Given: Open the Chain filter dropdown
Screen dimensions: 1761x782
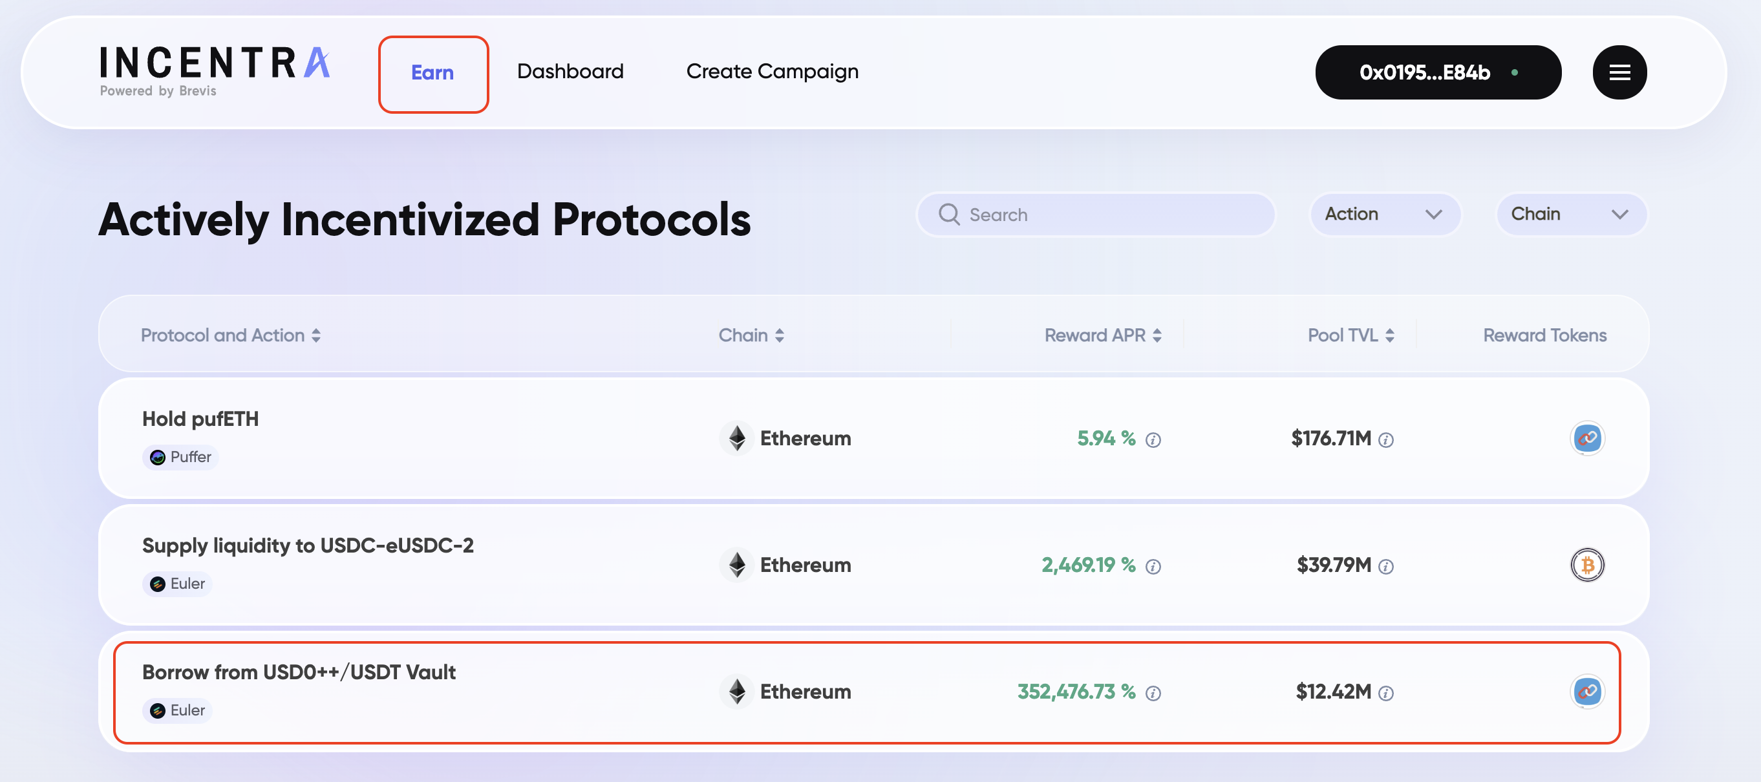Looking at the screenshot, I should 1570,214.
